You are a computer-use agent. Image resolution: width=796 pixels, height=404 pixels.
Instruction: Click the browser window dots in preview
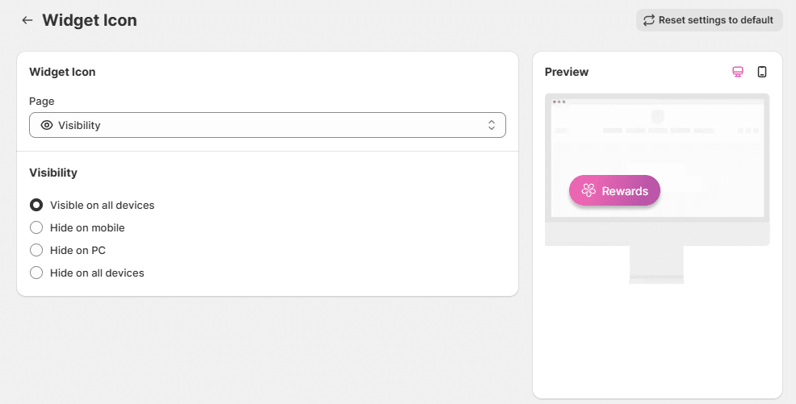click(x=559, y=102)
